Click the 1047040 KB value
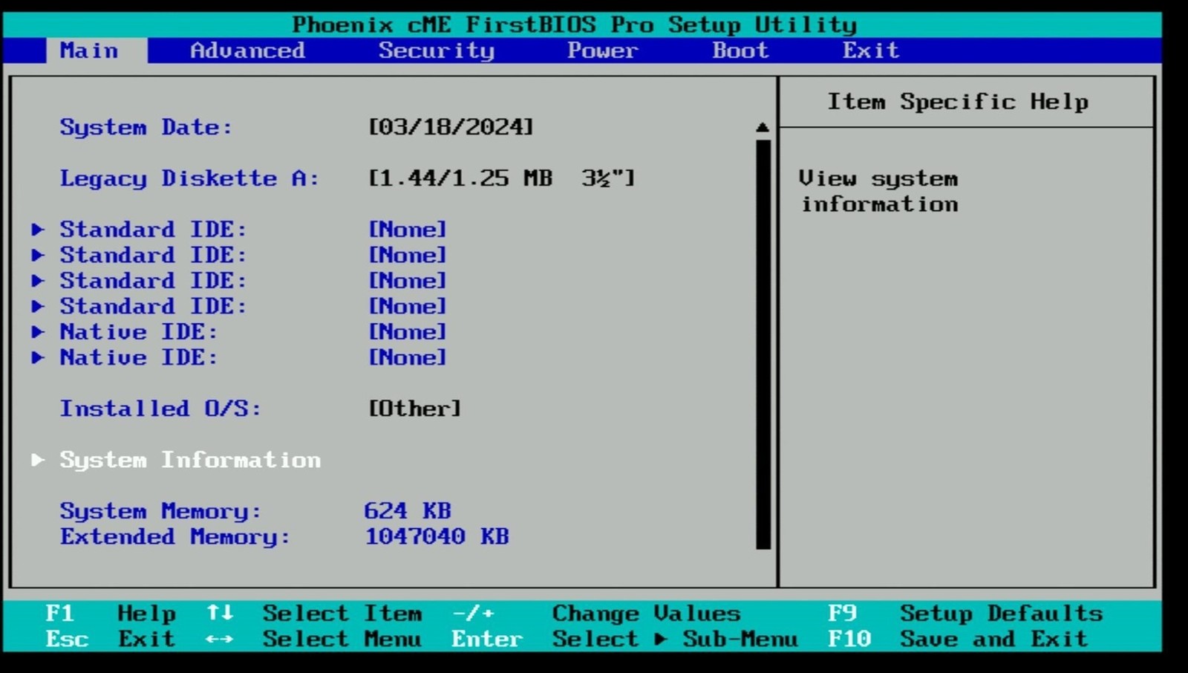The width and height of the screenshot is (1188, 673). coord(437,536)
